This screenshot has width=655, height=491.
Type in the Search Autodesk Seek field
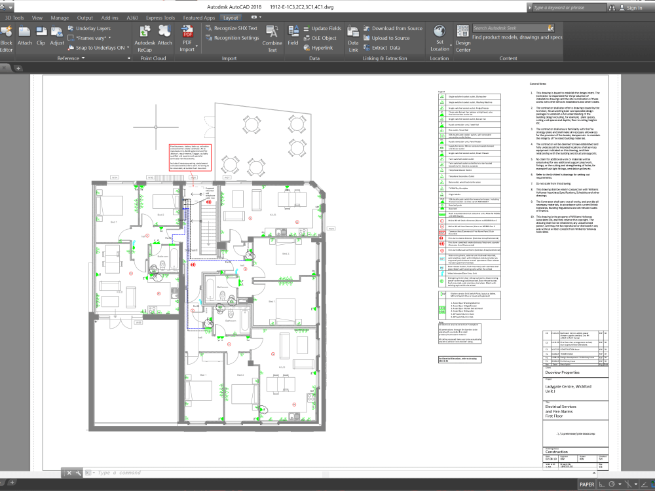pos(512,29)
